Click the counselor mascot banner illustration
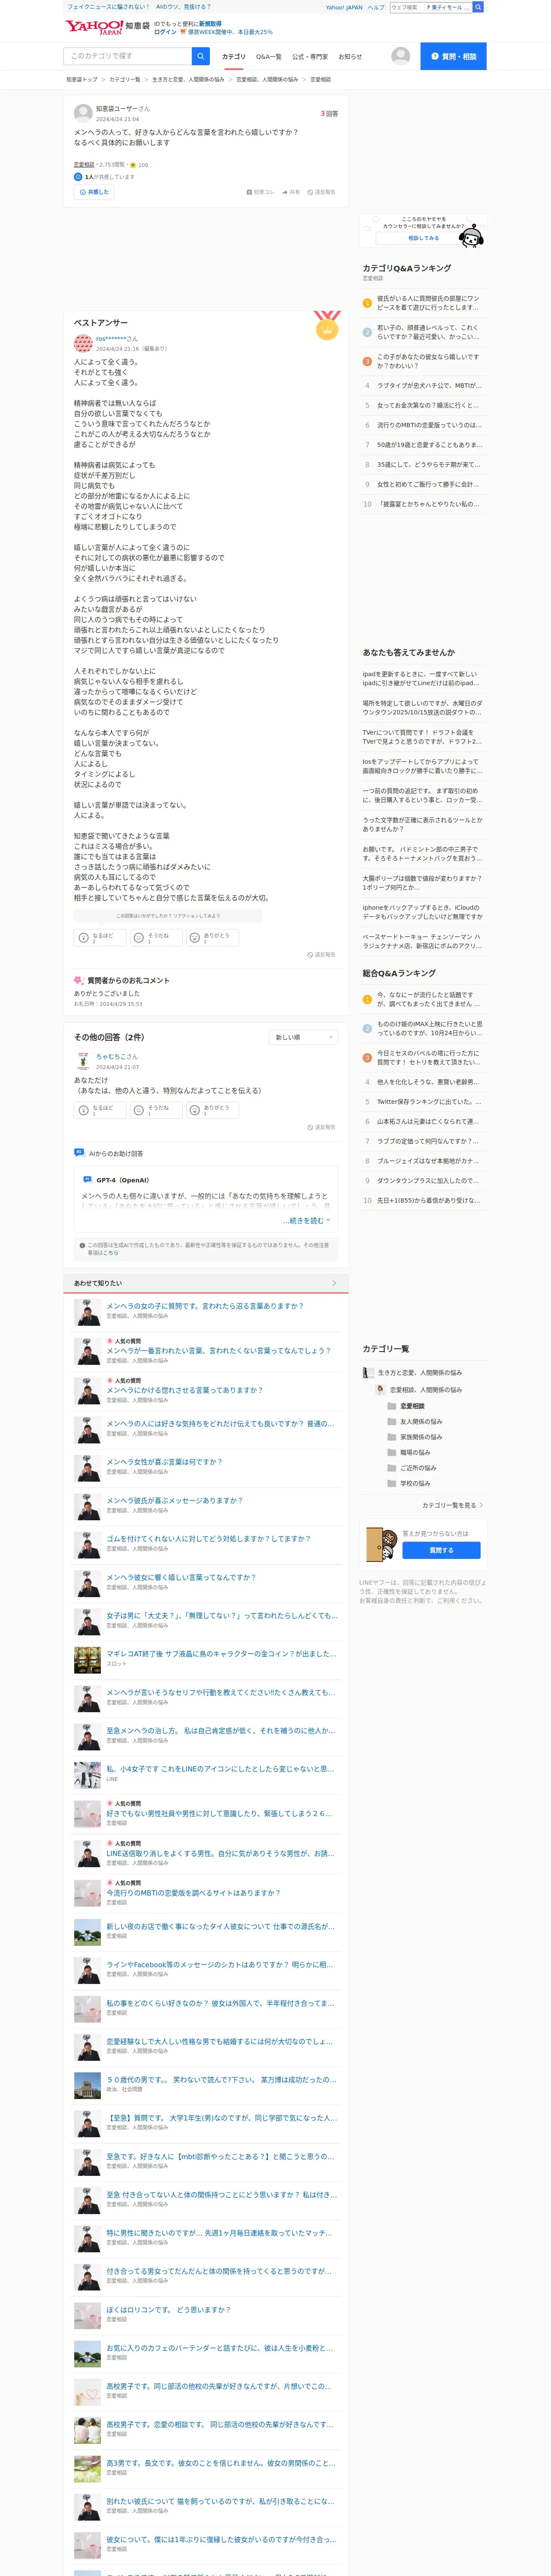 coord(471,236)
